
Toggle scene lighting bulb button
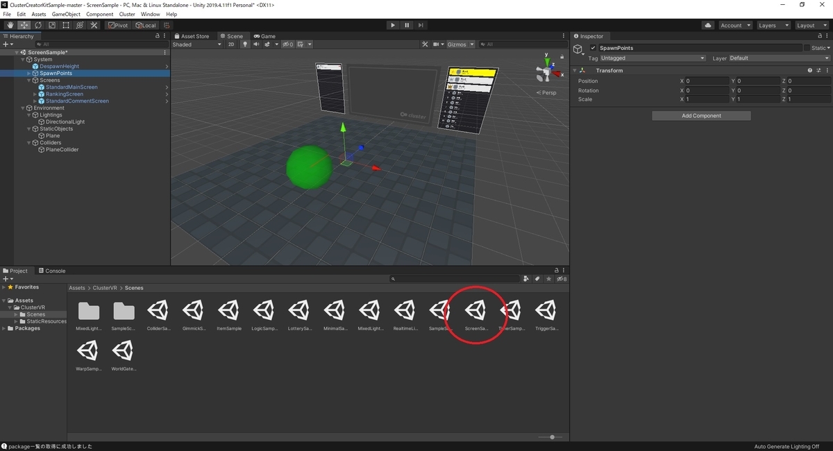[244, 44]
